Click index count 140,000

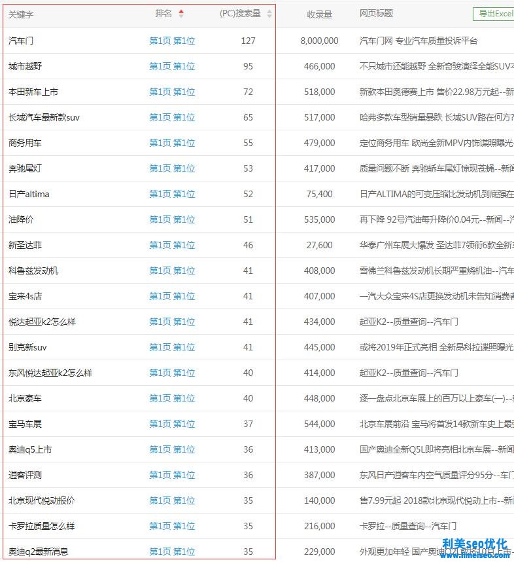(319, 500)
